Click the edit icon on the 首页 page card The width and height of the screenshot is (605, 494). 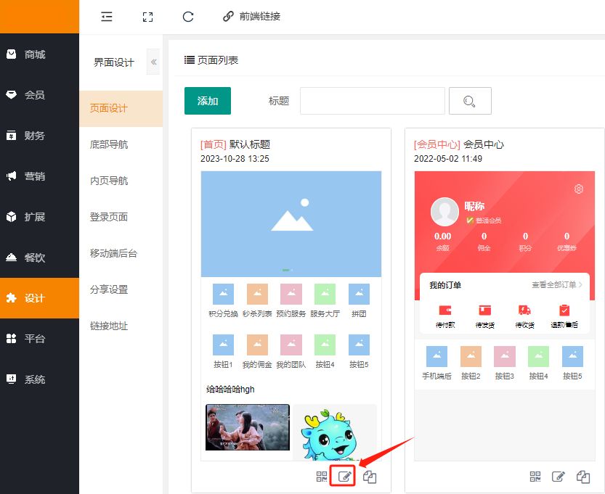345,477
